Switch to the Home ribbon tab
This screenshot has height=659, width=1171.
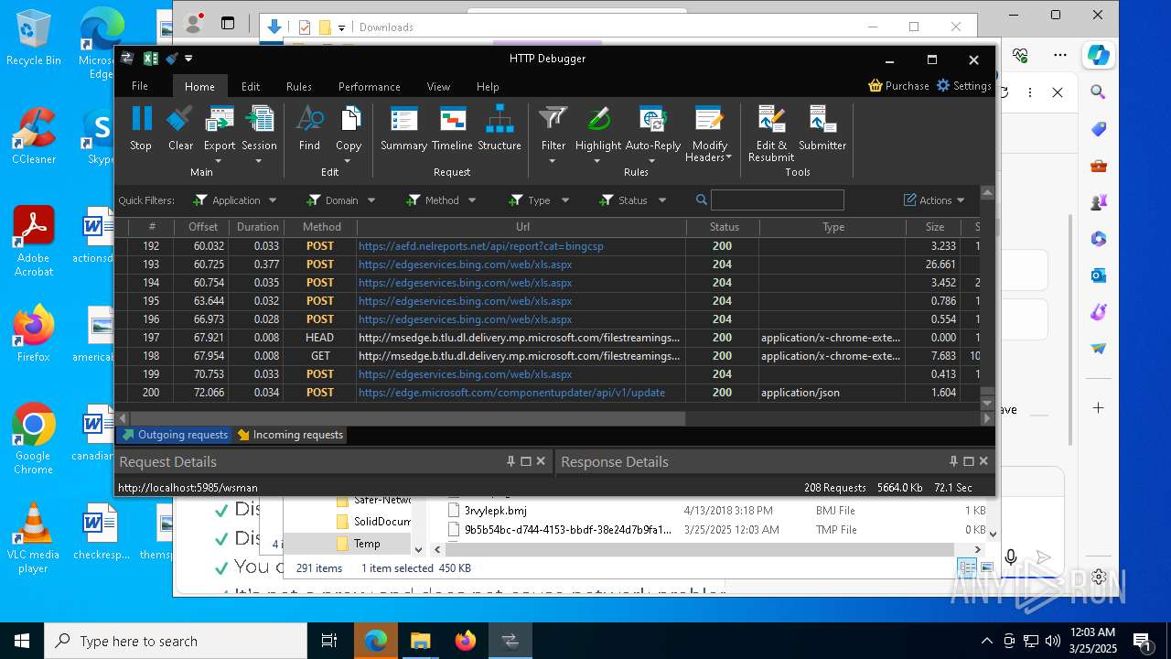point(199,86)
